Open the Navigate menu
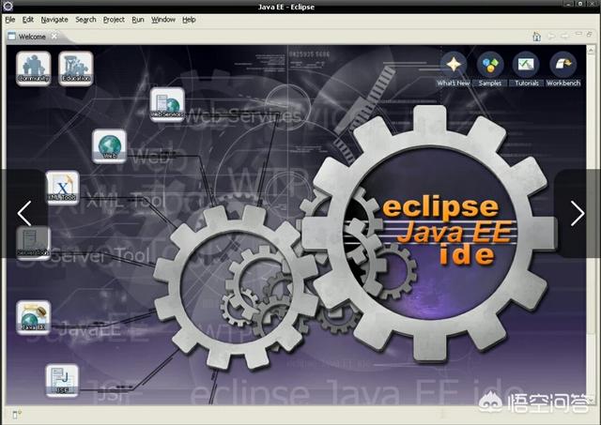The image size is (601, 425). coord(54,20)
